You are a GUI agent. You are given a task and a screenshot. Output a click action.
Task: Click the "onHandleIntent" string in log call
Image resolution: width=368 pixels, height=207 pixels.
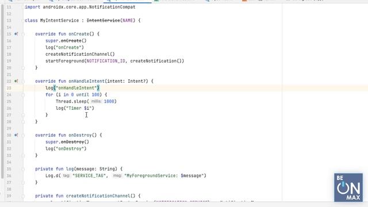pos(76,88)
